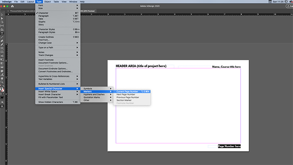This screenshot has width=293, height=165.
Task: Expand the Change Case submenu
Action: point(58,43)
